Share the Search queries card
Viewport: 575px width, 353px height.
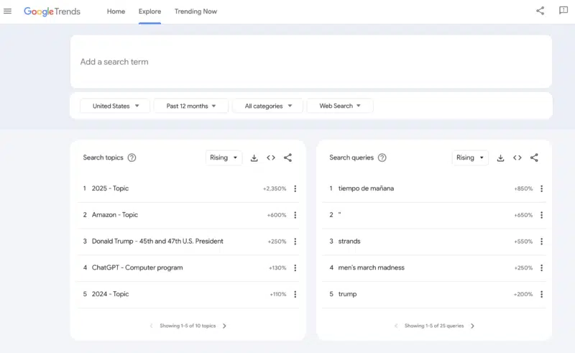click(x=534, y=157)
